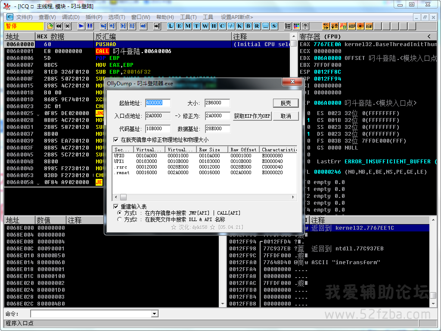Open the Source (S) window button
The image size is (441, 331).
pyautogui.click(x=273, y=26)
